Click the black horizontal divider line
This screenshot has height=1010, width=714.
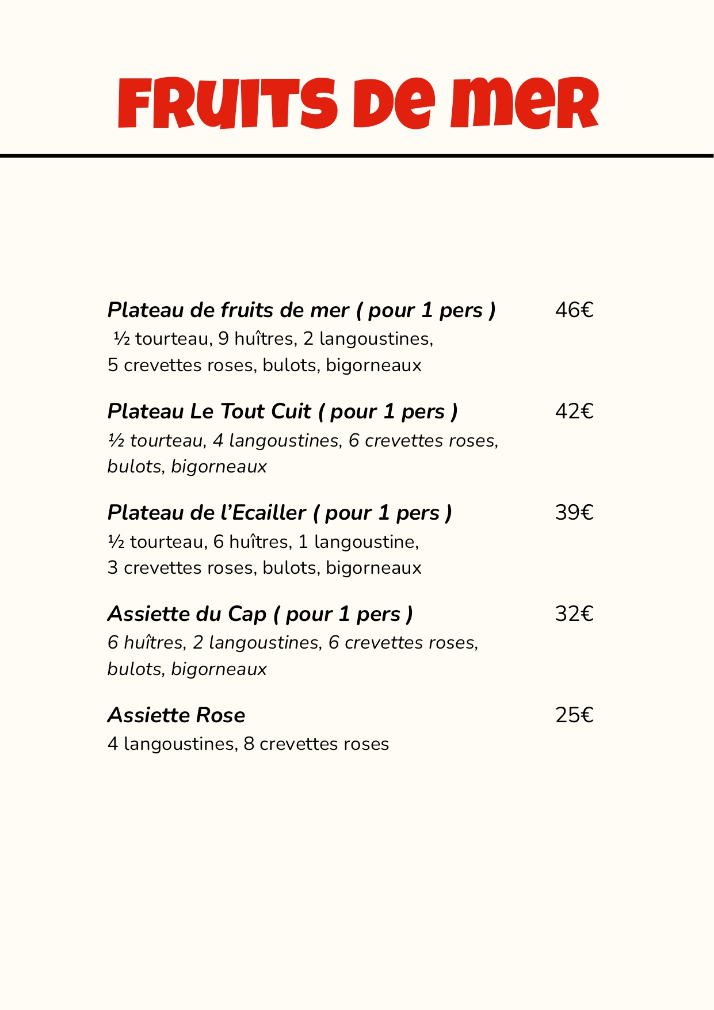pos(357,155)
